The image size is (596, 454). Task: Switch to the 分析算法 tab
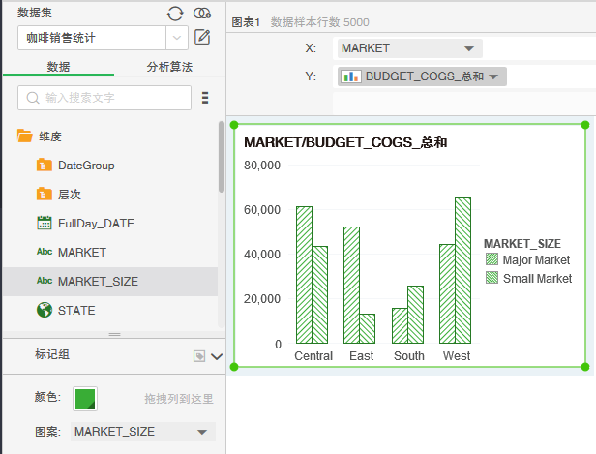(x=169, y=67)
